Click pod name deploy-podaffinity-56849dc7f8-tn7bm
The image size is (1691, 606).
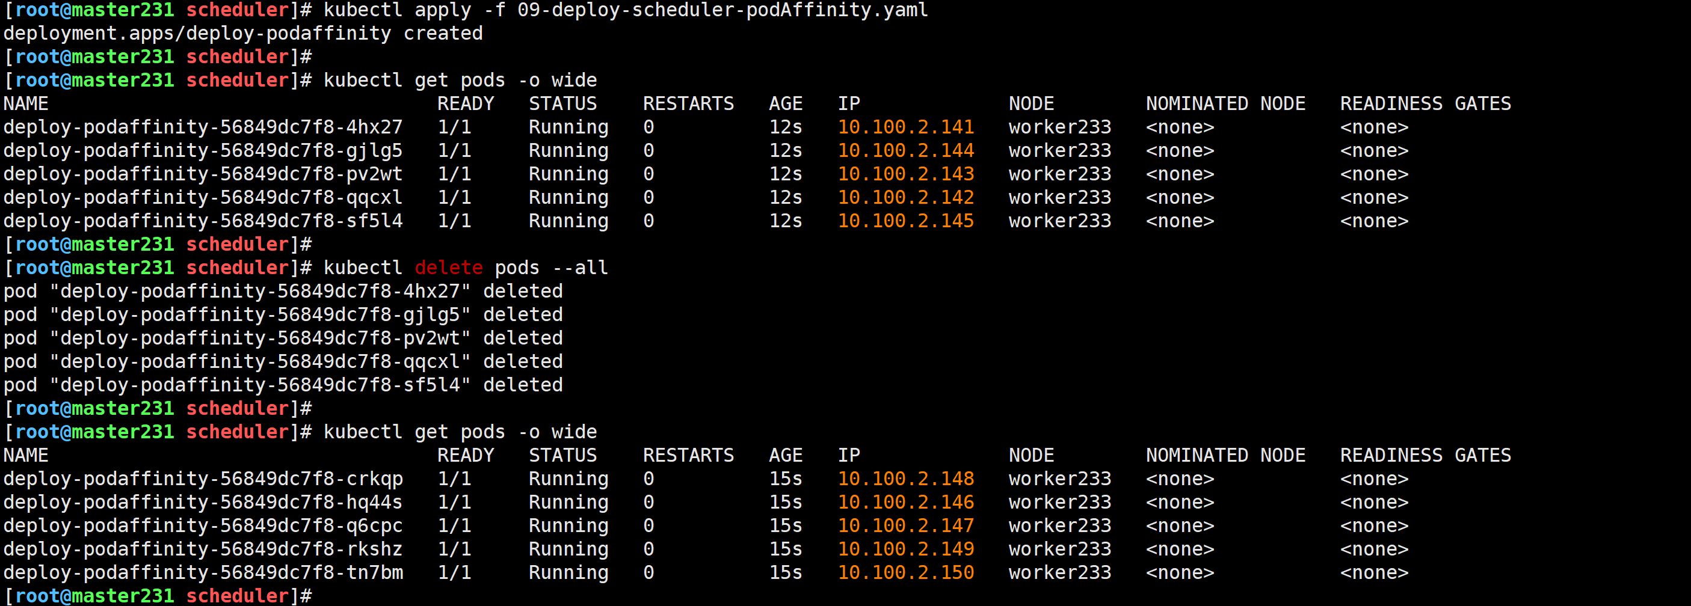203,572
